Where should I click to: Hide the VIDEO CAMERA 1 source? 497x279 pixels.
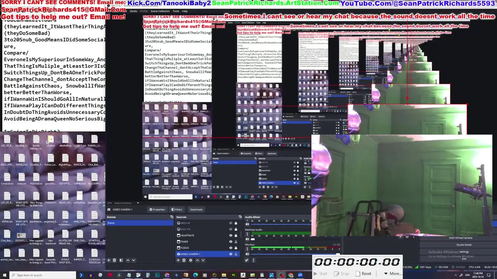pos(231,254)
